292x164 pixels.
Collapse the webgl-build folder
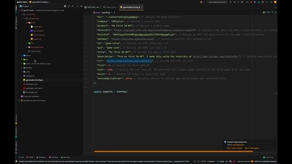(24, 18)
